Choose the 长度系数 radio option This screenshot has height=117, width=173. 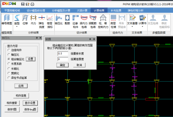tap(9, 64)
